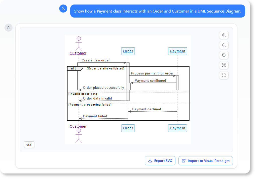Image resolution: width=255 pixels, height=179 pixels.
Task: Click the zoom-out magnifier icon
Action: point(224,45)
